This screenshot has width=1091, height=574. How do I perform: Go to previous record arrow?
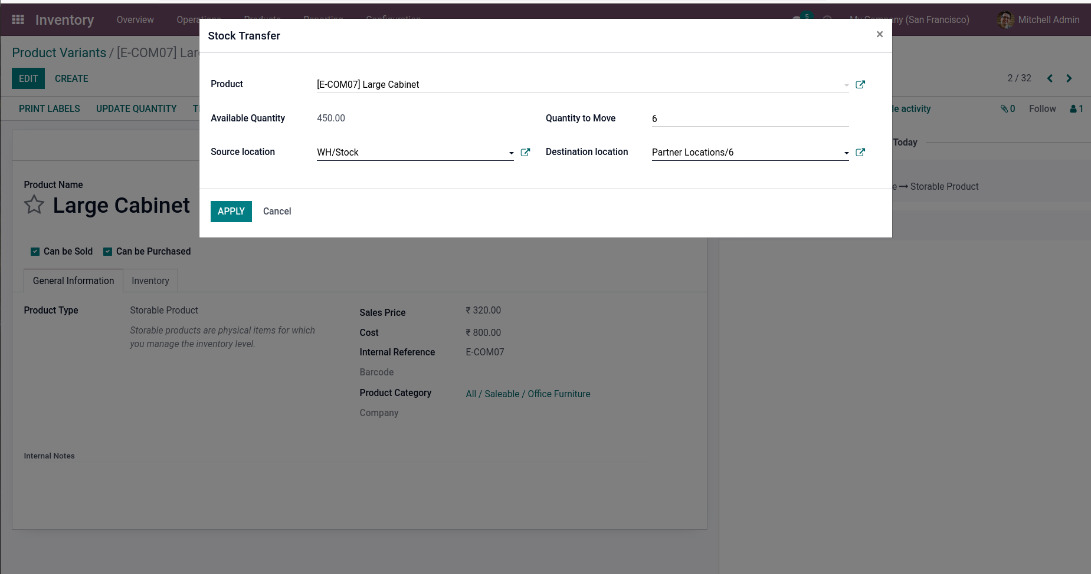1050,78
